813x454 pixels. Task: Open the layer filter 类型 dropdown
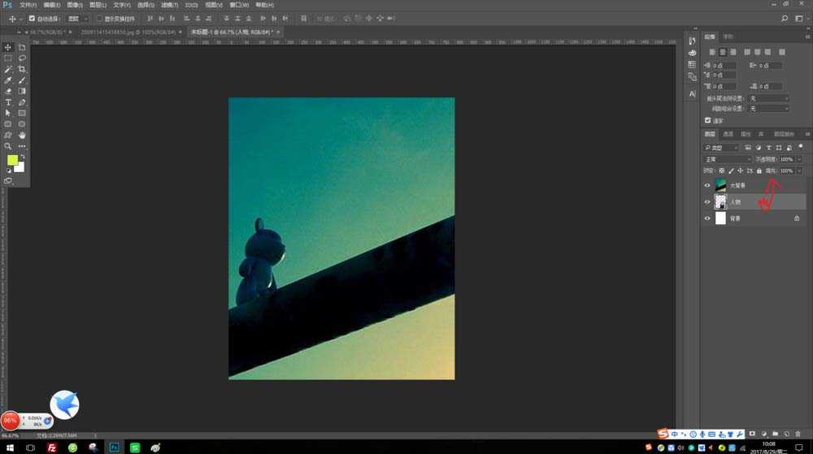(x=721, y=148)
